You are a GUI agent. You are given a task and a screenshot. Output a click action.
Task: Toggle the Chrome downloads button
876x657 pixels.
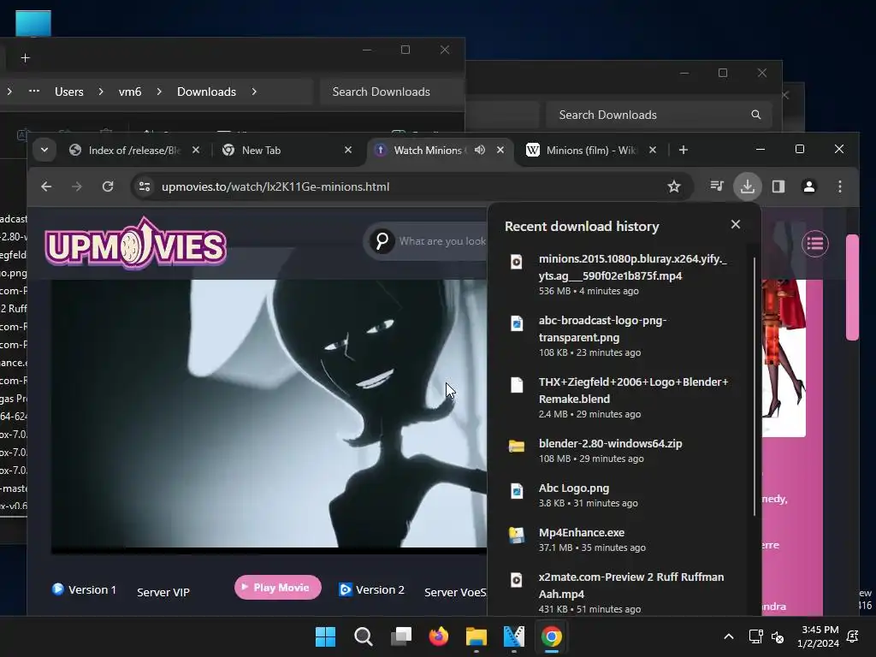748,186
